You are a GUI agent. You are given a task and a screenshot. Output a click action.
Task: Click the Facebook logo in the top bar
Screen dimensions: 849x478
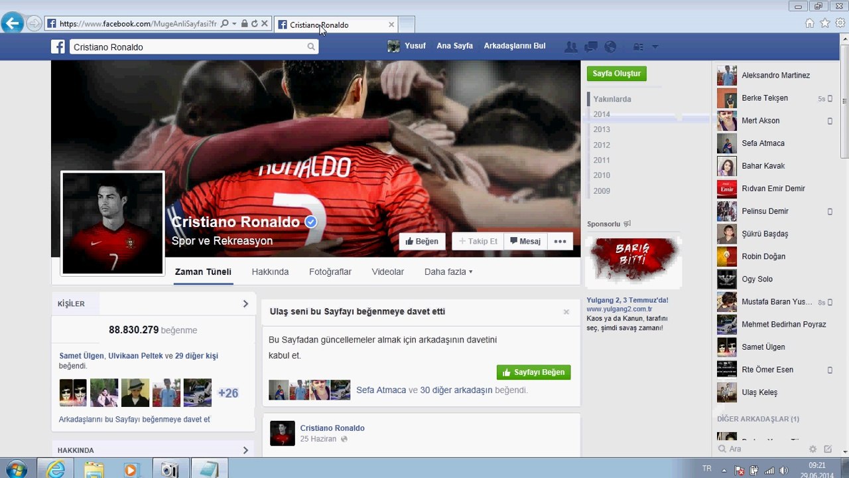pos(58,47)
